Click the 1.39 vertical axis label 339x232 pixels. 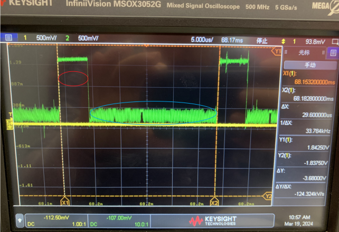pyautogui.click(x=15, y=62)
